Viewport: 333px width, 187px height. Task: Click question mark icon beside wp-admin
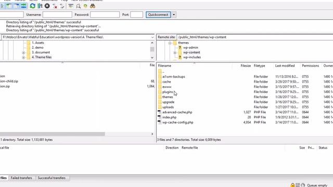[180, 47]
